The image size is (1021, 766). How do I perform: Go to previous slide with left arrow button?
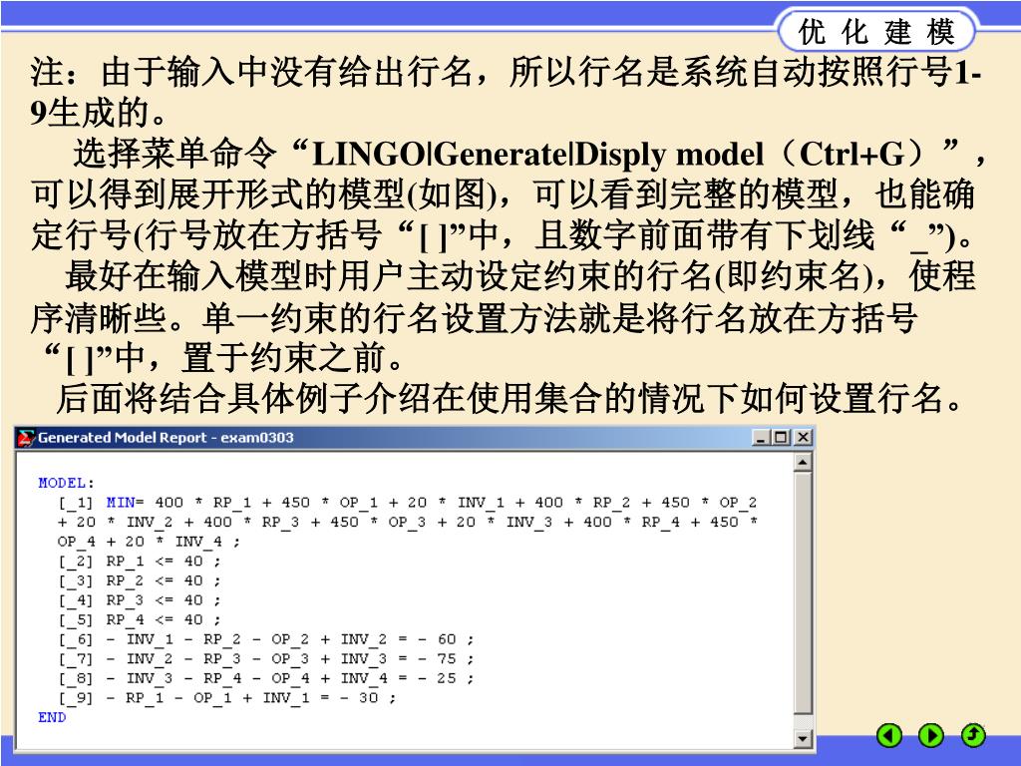889,736
